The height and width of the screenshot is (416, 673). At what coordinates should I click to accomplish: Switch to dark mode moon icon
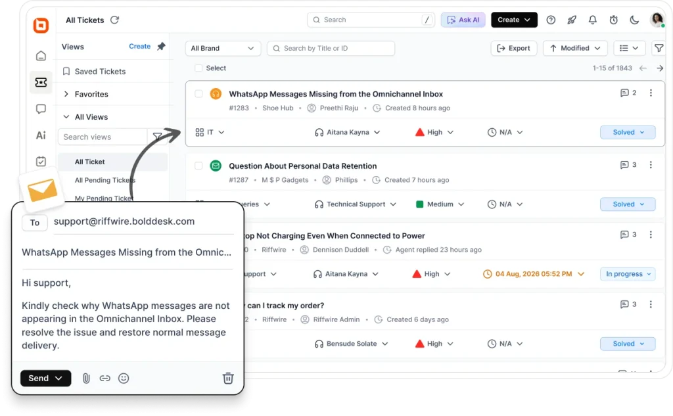634,20
